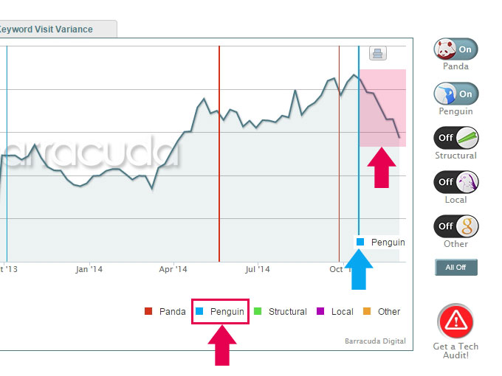Screen dimensions: 502x376
Task: Toggle the Panda updates switch off
Action: click(455, 49)
